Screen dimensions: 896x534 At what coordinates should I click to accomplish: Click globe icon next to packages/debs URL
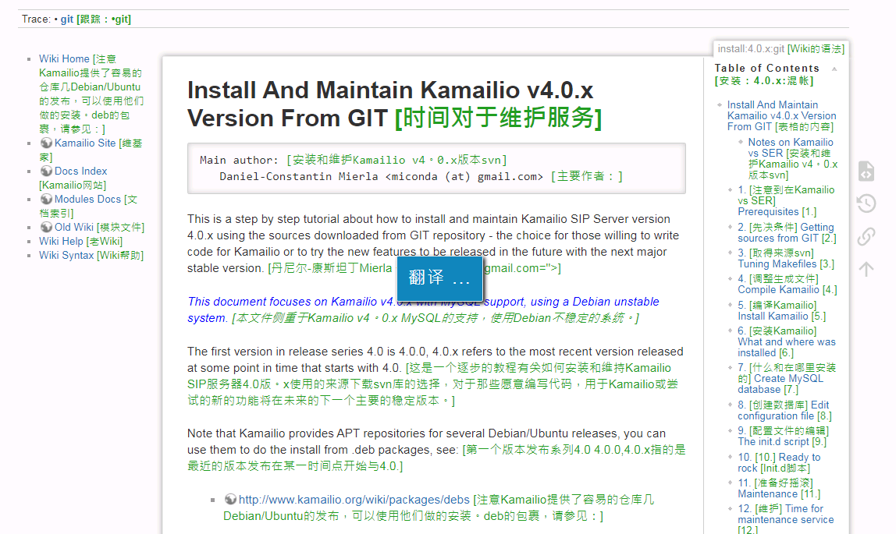click(230, 499)
